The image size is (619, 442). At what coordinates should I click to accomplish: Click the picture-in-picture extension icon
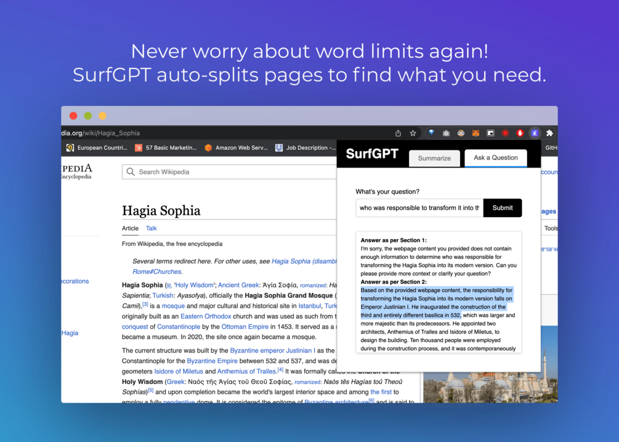pos(490,133)
